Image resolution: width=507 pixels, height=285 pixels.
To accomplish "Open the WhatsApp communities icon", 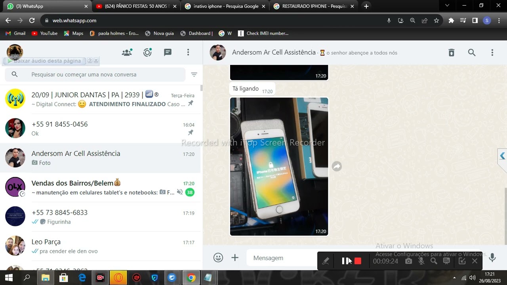I will (127, 52).
